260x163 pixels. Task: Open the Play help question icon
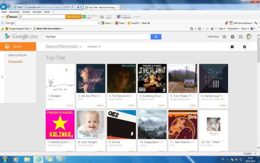point(232,47)
